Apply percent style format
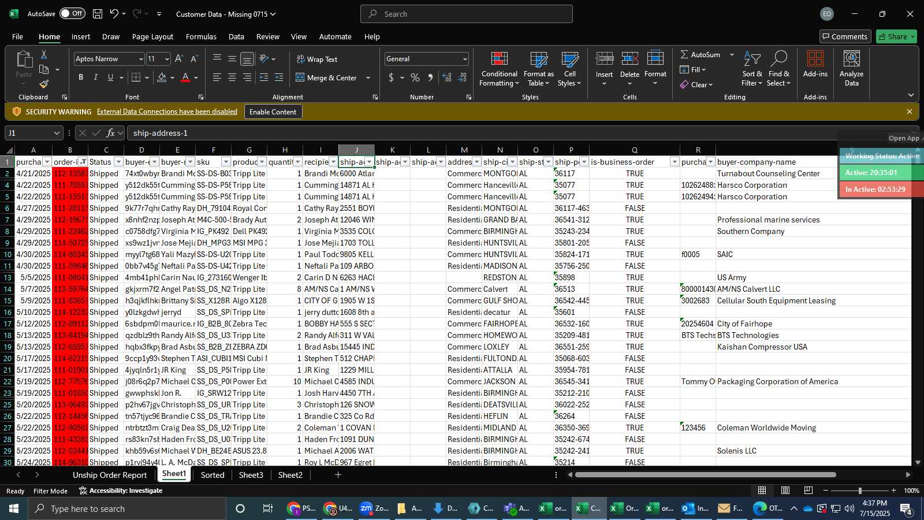 click(415, 77)
